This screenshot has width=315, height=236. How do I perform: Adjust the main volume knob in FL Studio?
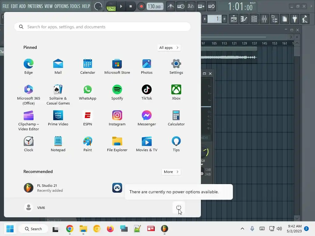click(98, 6)
